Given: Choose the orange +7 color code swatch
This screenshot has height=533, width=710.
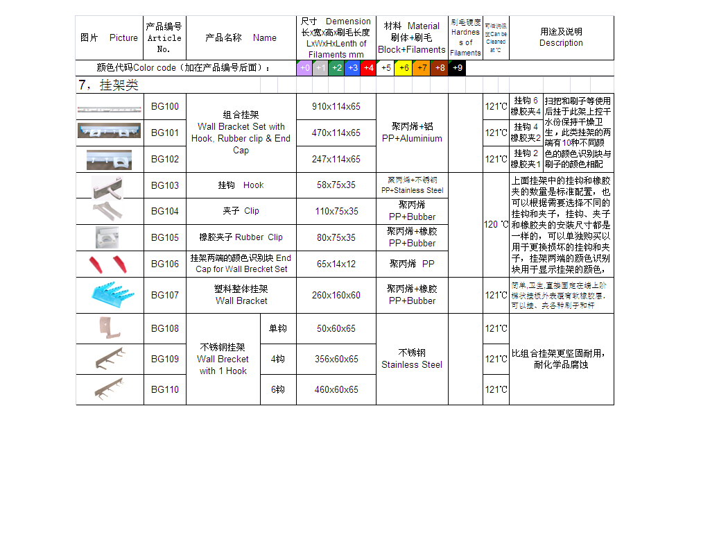Looking at the screenshot, I should [422, 68].
